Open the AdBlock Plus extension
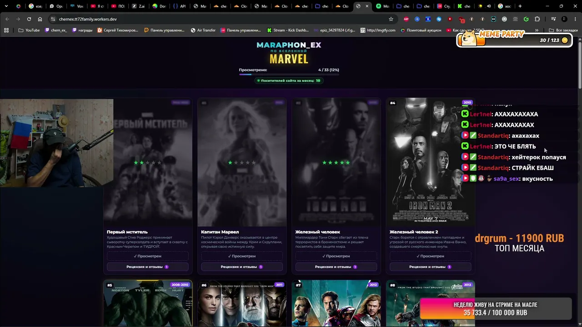The width and height of the screenshot is (582, 327). click(x=406, y=19)
